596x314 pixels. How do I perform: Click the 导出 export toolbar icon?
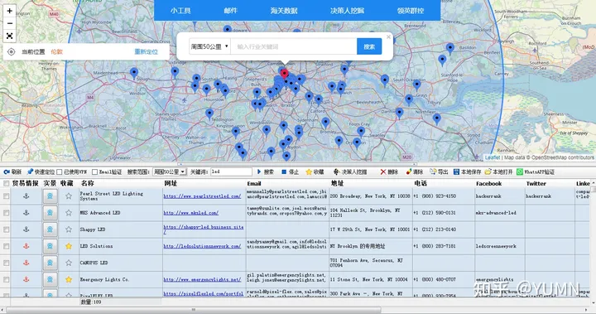(433, 172)
